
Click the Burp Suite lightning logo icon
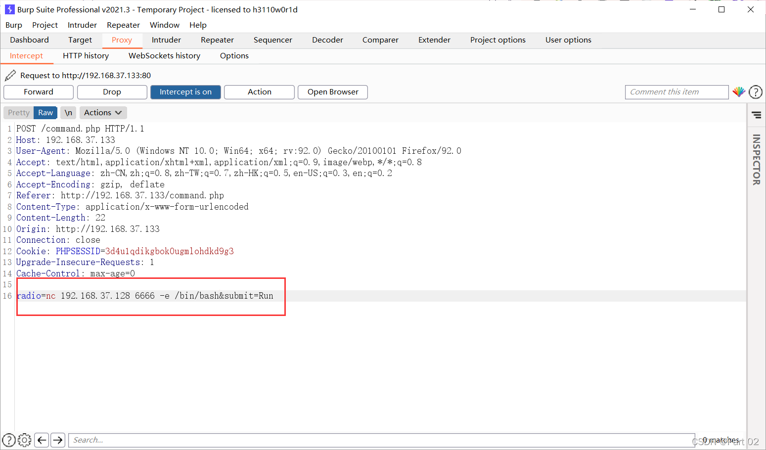tap(9, 9)
